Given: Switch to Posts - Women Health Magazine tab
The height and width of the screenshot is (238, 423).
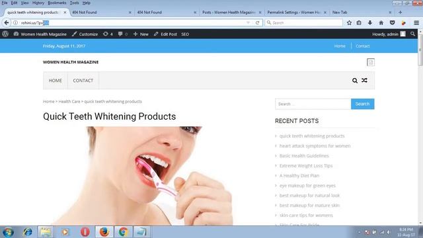Looking at the screenshot, I should pyautogui.click(x=232, y=13).
